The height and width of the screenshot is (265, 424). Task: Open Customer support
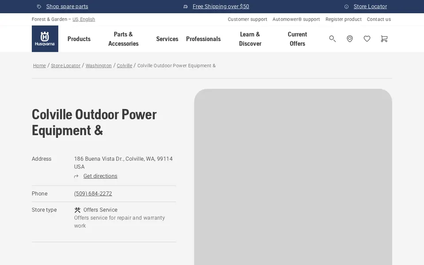tap(247, 19)
